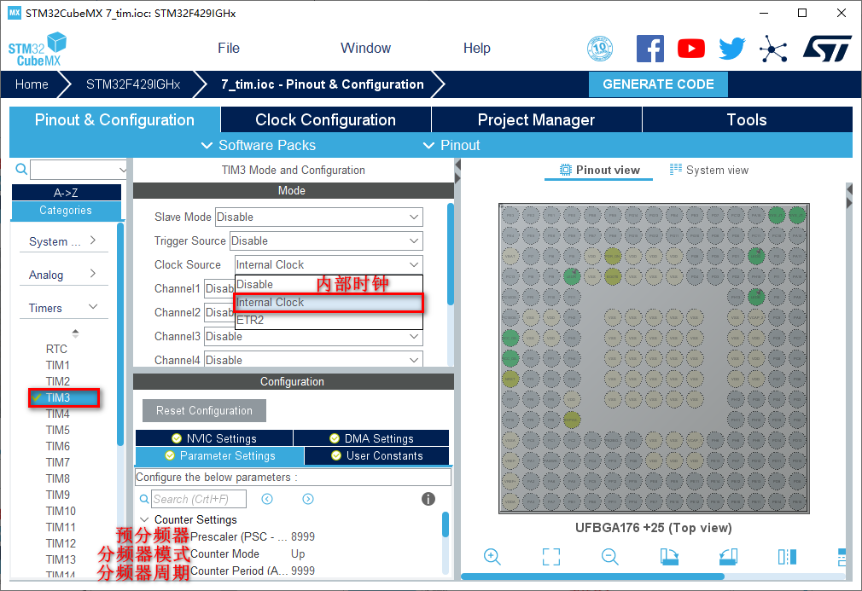Image resolution: width=862 pixels, height=591 pixels.
Task: Select TIM5 in the timers list
Action: pos(58,430)
